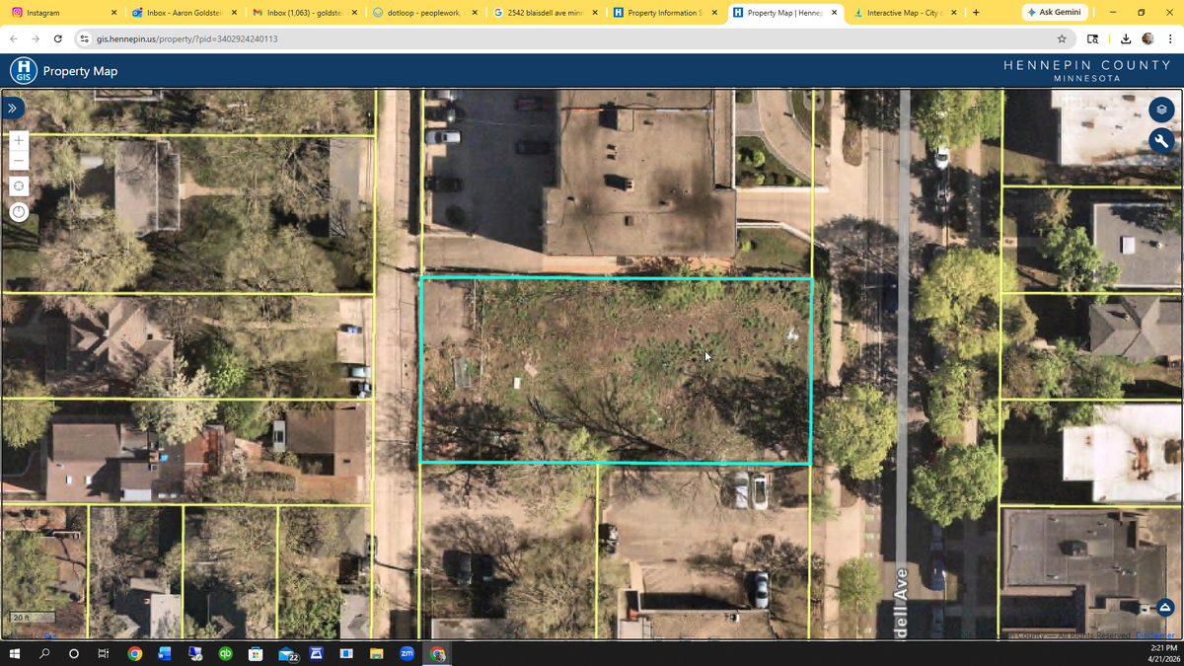Zoom in on the map with the plus icon
This screenshot has height=666, width=1184.
[x=18, y=140]
